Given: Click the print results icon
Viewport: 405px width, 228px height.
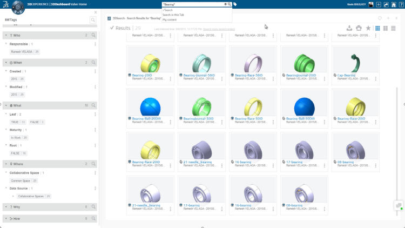Looking at the screenshot, I should (359, 28).
